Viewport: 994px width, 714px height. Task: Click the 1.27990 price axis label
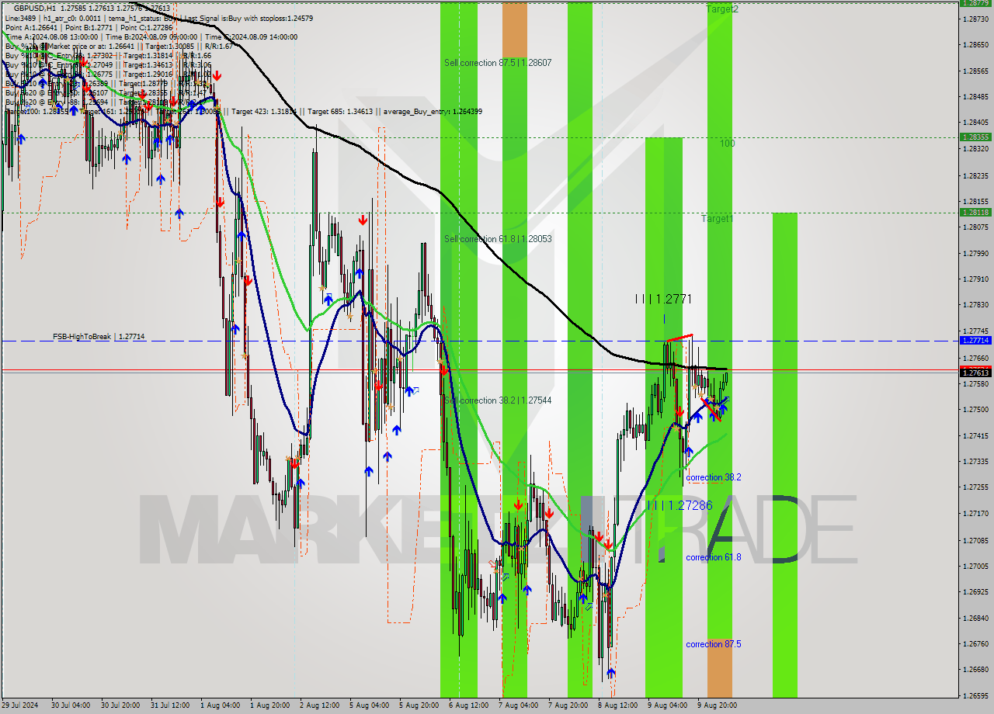[x=975, y=253]
